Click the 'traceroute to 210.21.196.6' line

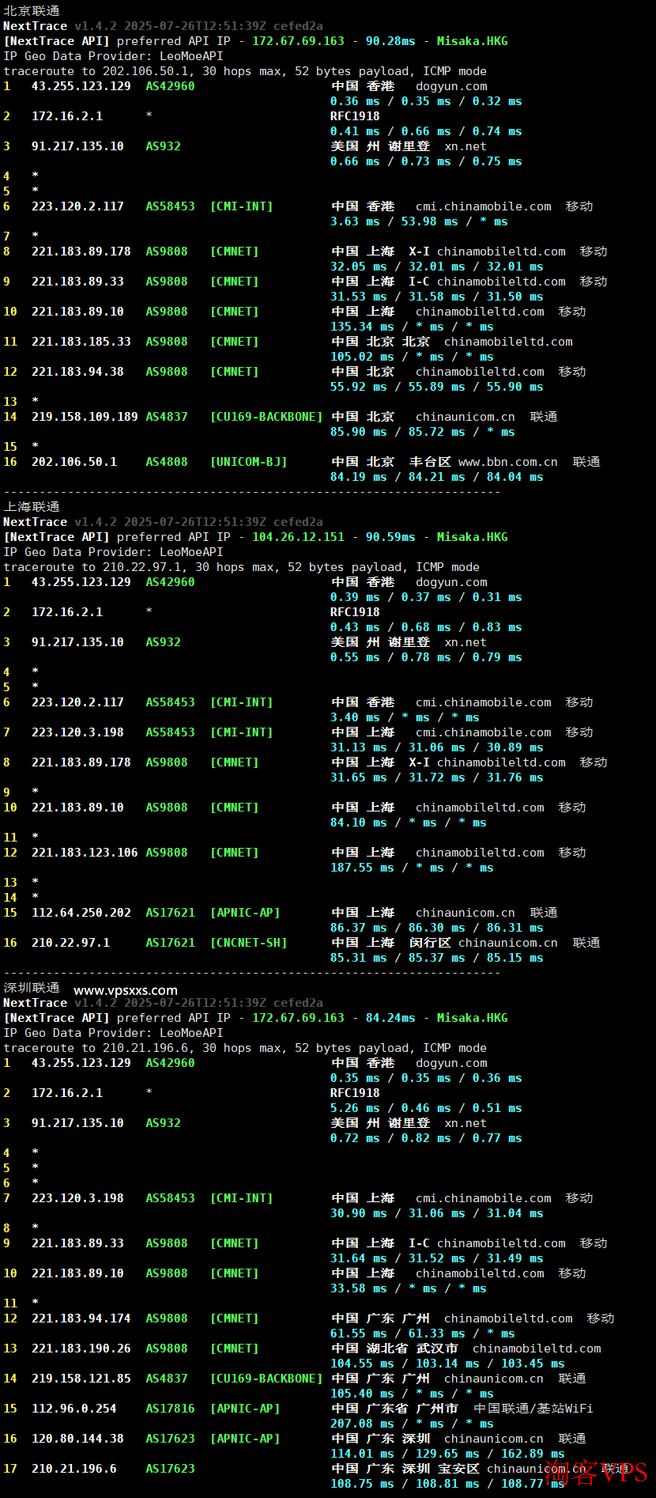(245, 1048)
